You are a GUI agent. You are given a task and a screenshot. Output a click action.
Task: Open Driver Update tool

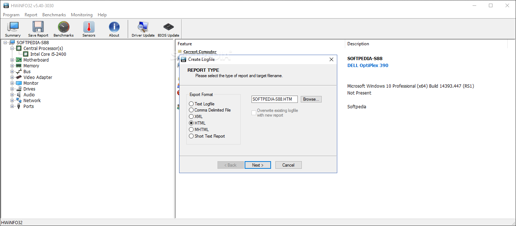(143, 27)
